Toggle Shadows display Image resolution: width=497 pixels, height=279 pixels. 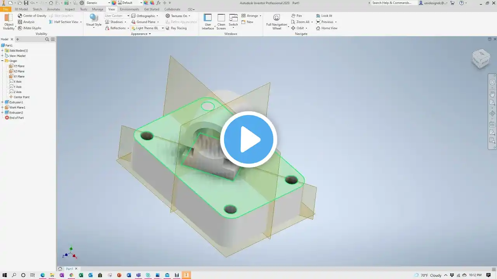point(116,22)
